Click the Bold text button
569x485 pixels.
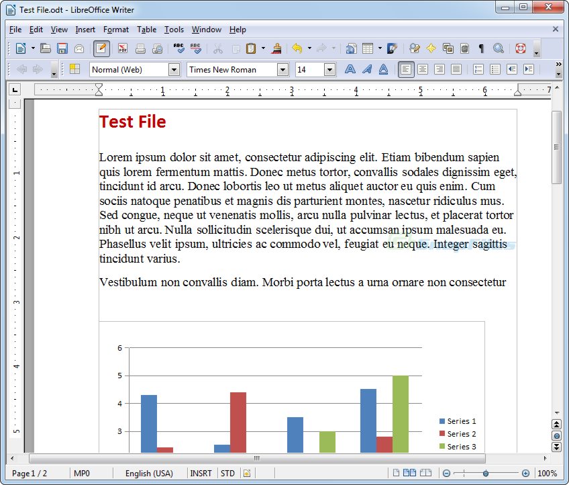(350, 69)
